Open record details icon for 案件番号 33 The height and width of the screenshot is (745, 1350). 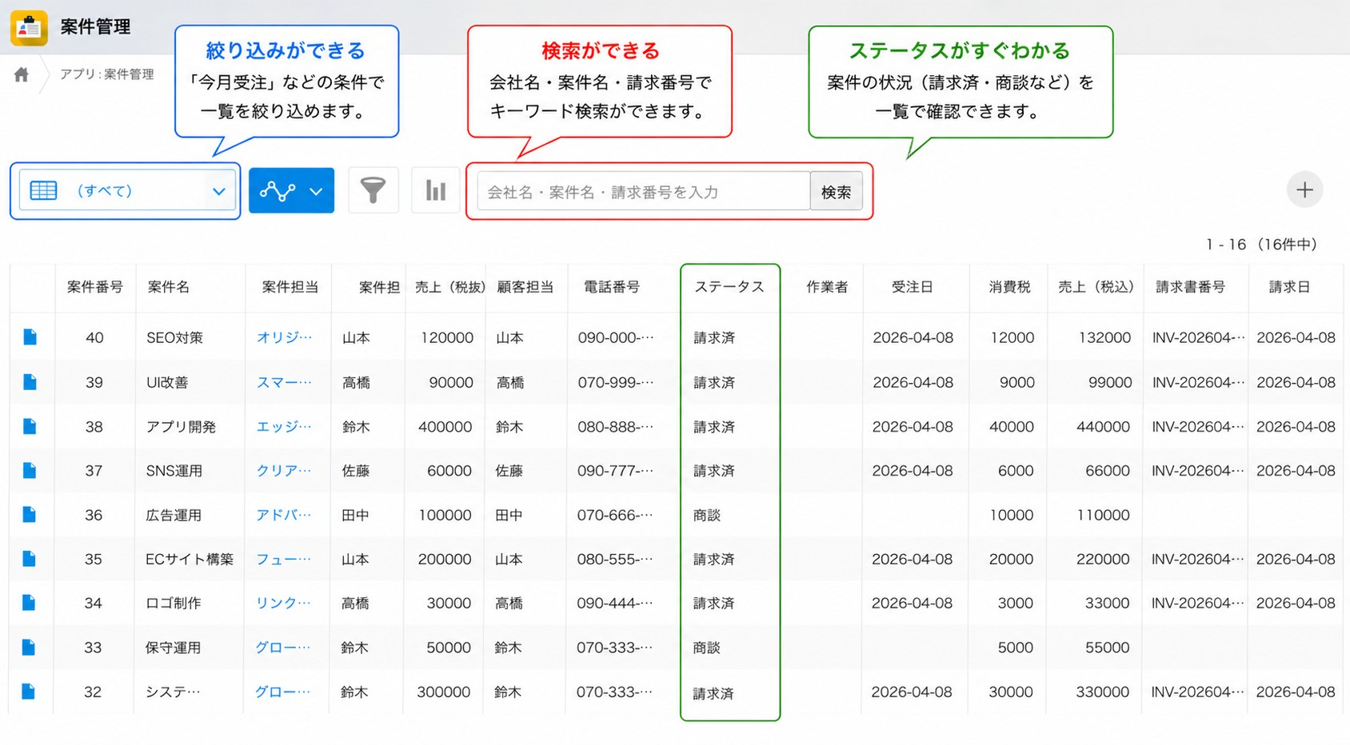[x=29, y=647]
